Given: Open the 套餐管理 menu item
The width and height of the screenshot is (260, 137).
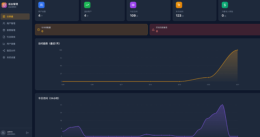Looking at the screenshot, I should [15, 30].
